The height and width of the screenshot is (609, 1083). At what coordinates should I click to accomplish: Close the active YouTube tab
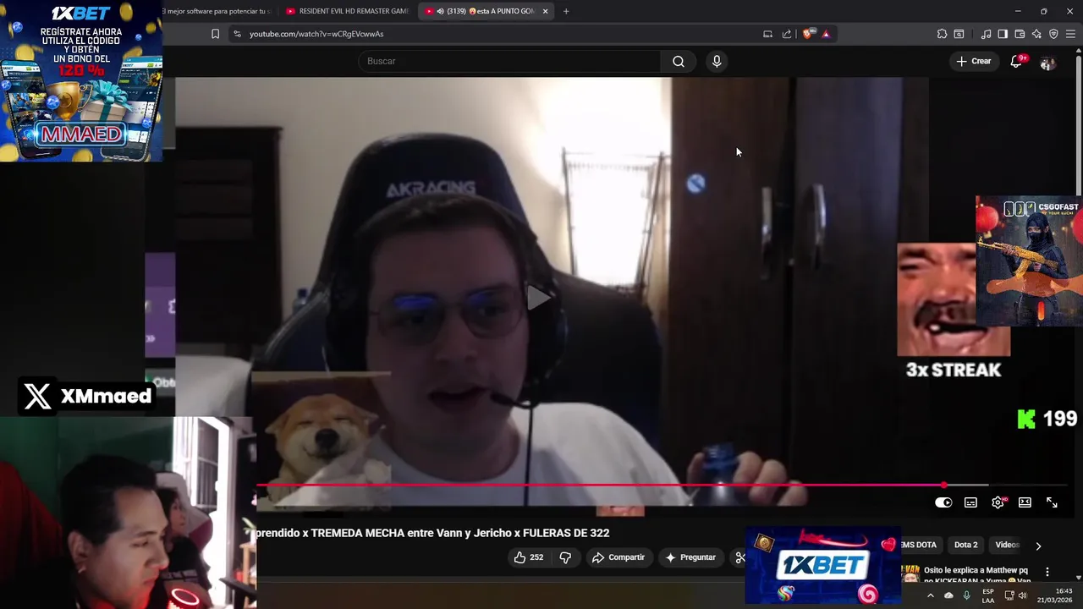(545, 11)
